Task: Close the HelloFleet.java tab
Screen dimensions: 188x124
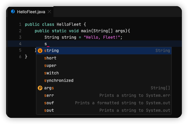Action: [49, 12]
